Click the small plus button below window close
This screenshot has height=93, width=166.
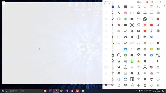pos(164,6)
